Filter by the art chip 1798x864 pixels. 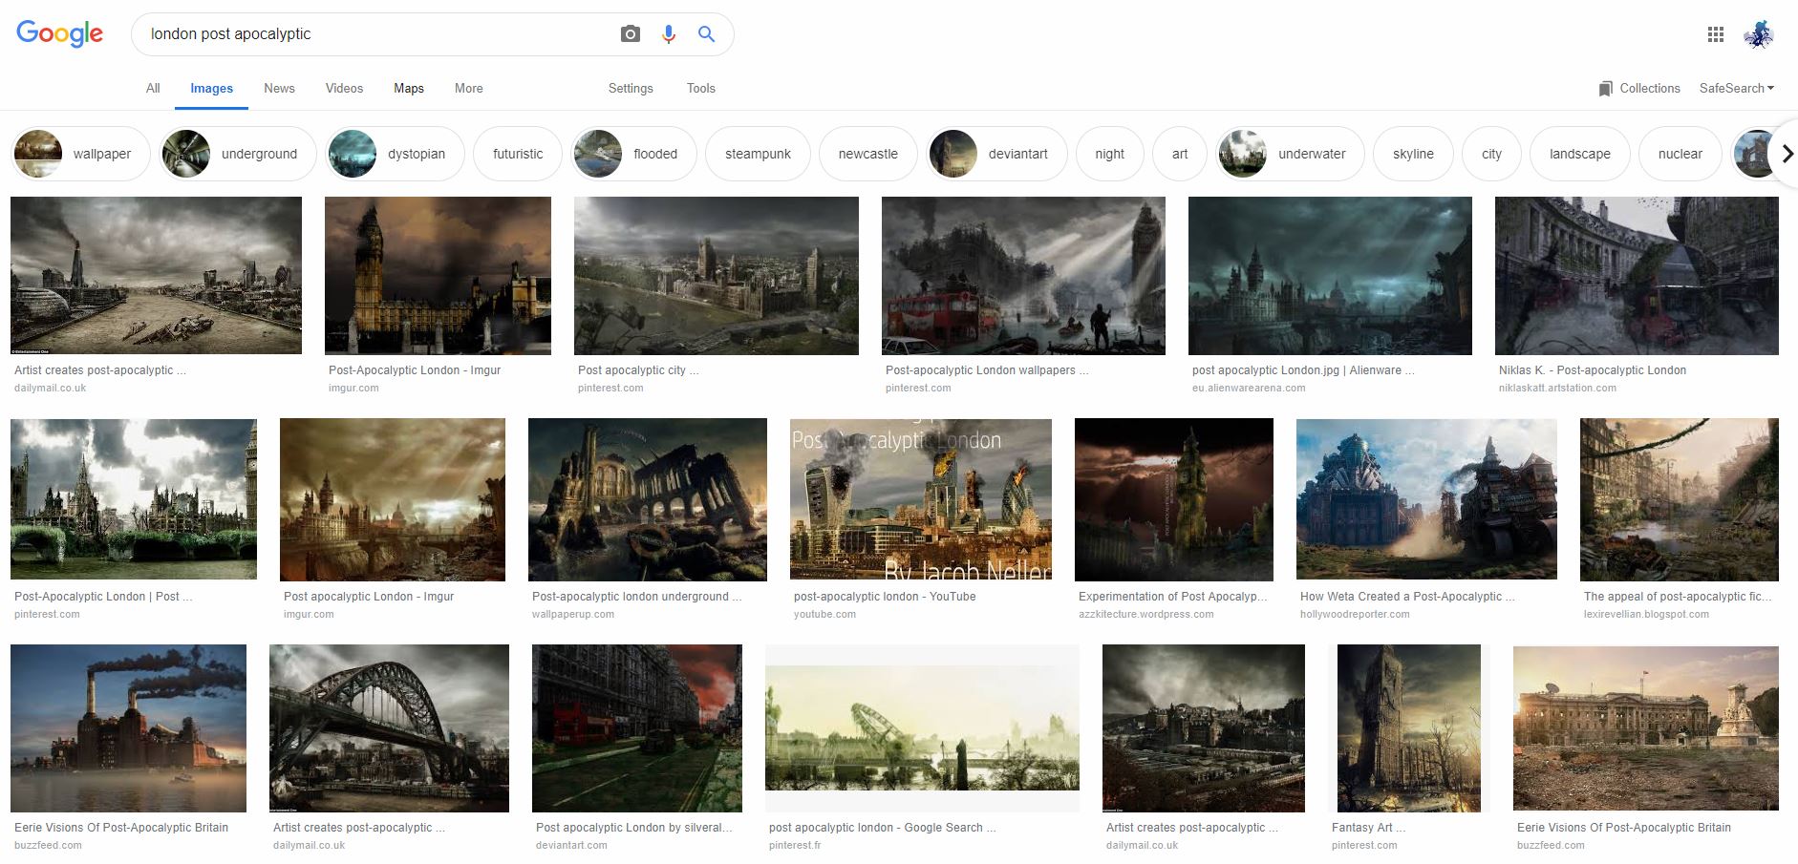coord(1180,154)
